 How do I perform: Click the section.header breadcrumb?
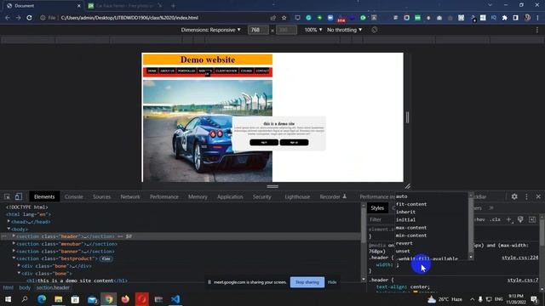click(x=53, y=287)
